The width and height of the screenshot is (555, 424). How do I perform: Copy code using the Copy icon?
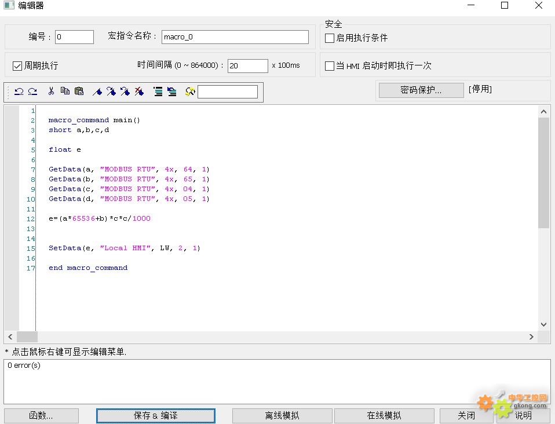coord(65,92)
